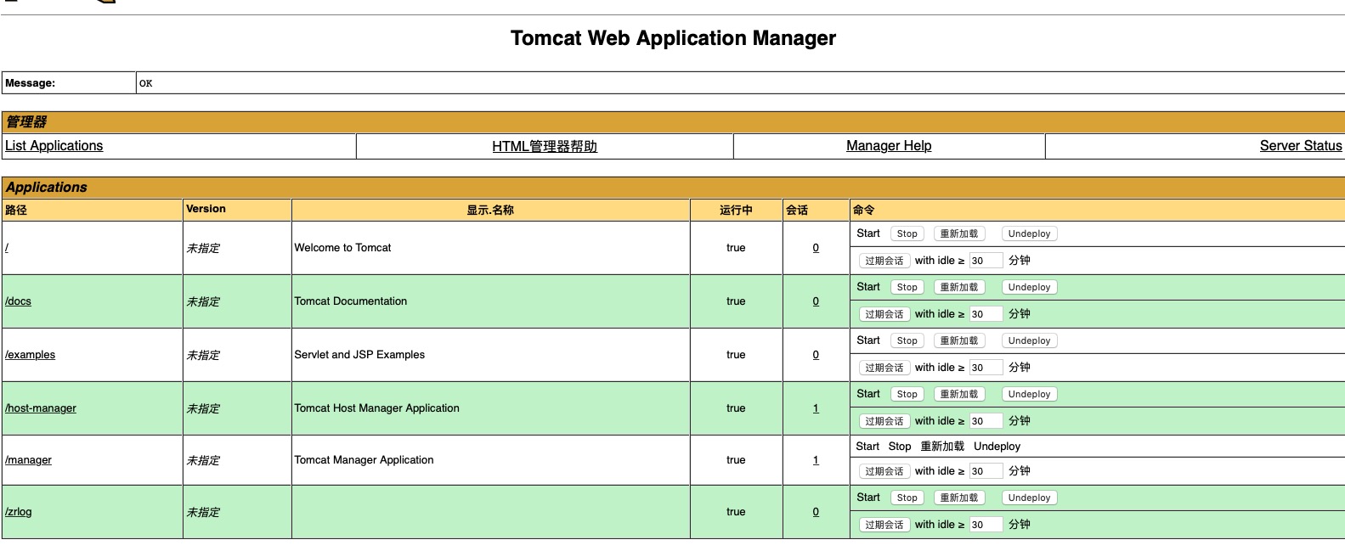1345x551 pixels.
Task: Focus idle minutes field in /host-manager row
Action: pos(986,421)
